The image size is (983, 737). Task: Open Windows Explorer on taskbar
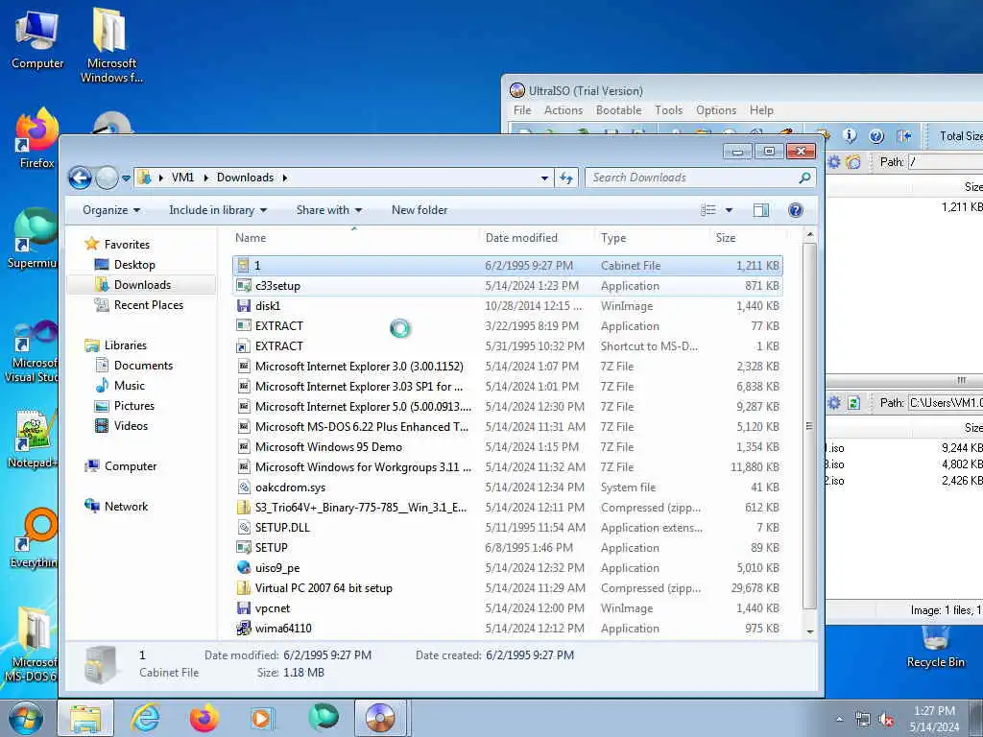coord(85,718)
